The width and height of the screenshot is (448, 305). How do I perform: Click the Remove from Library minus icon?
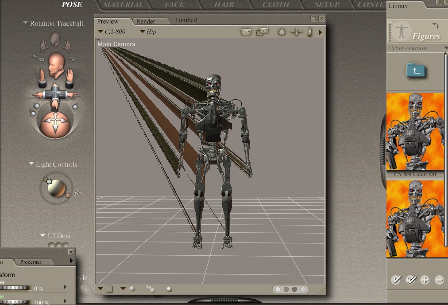[x=439, y=280]
